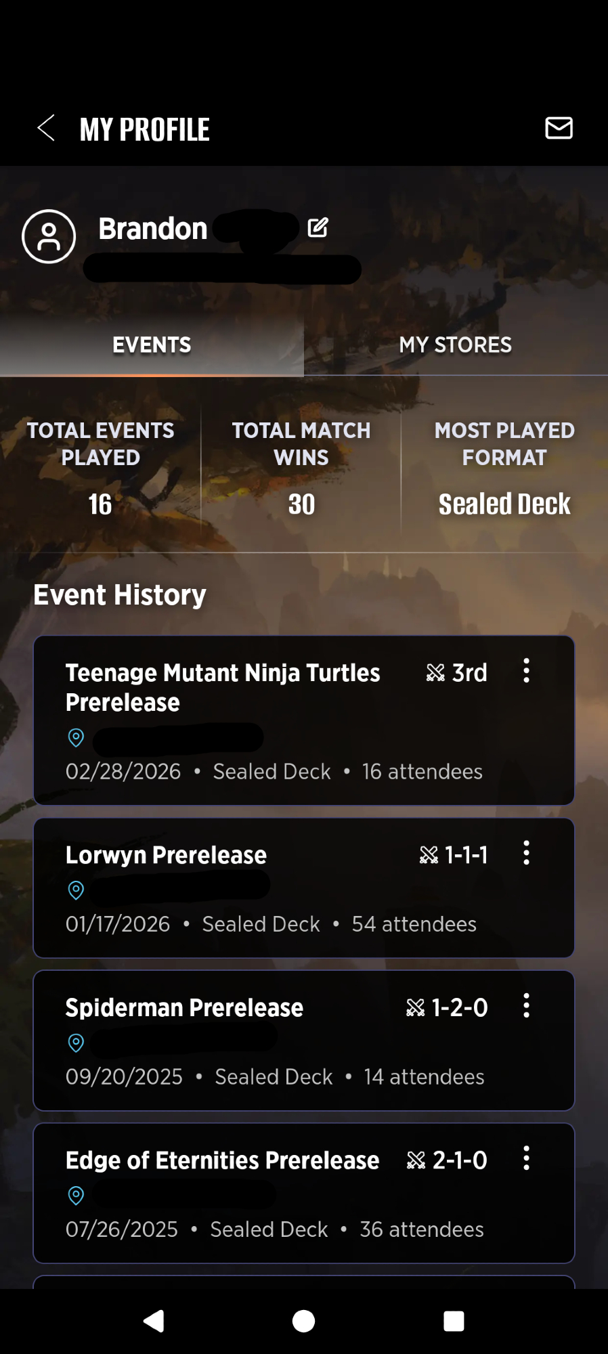Tap location pin on Lorwyn Prerelease card
Screen dimensions: 608x1354
click(76, 890)
